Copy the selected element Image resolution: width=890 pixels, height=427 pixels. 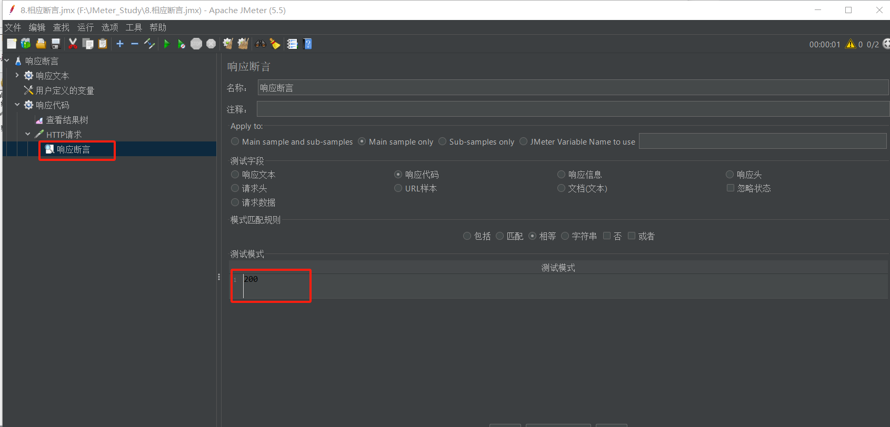click(x=88, y=44)
